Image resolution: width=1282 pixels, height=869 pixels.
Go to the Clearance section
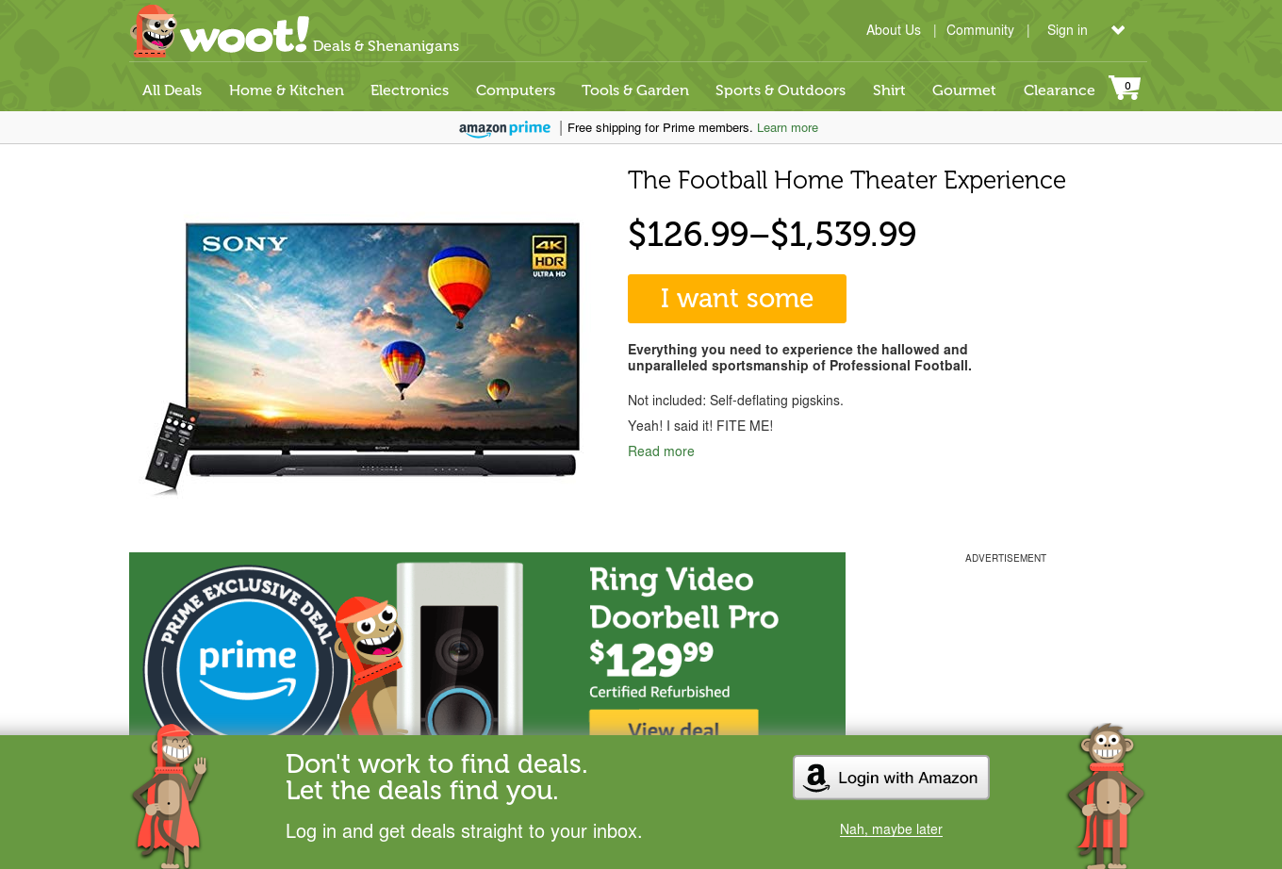tap(1059, 90)
